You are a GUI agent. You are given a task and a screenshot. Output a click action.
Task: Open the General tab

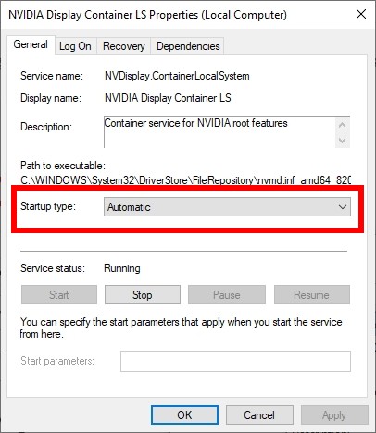31,44
